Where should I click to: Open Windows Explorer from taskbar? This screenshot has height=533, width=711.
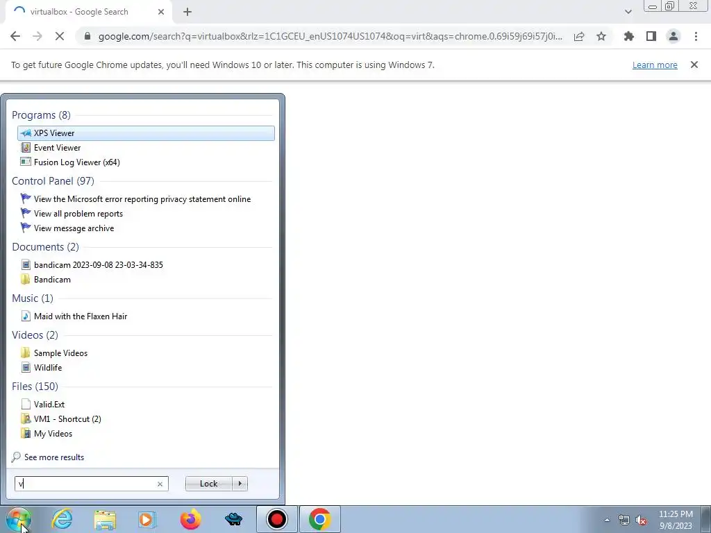coord(105,519)
